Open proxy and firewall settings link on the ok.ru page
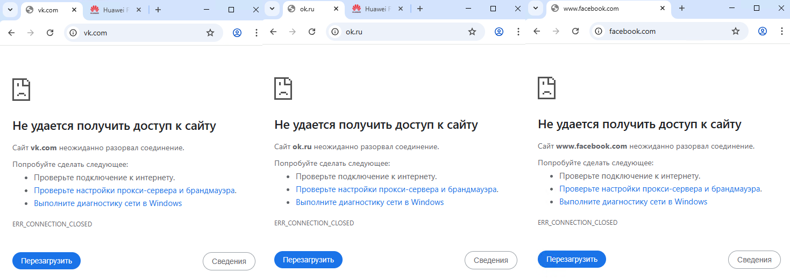The image size is (790, 279). coord(397,189)
